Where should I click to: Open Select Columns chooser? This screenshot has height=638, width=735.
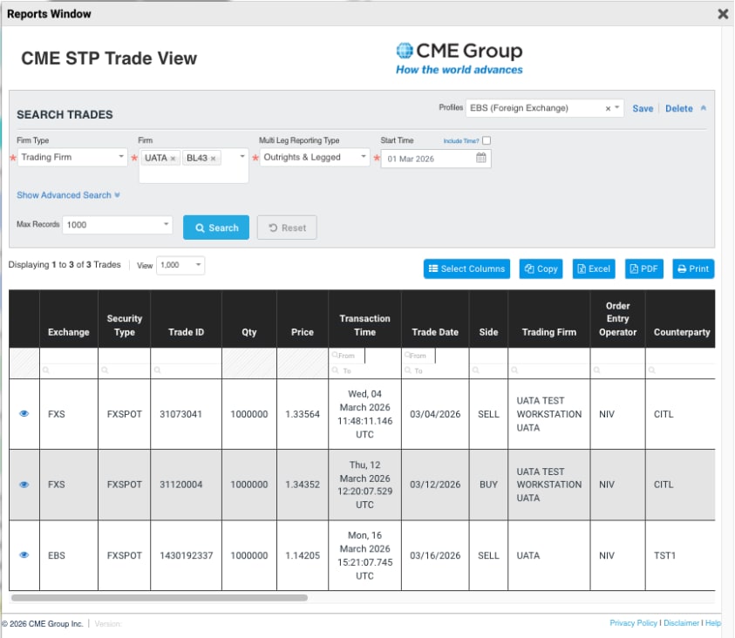tap(466, 268)
